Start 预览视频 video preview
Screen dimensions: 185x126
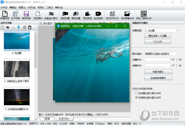(88, 15)
